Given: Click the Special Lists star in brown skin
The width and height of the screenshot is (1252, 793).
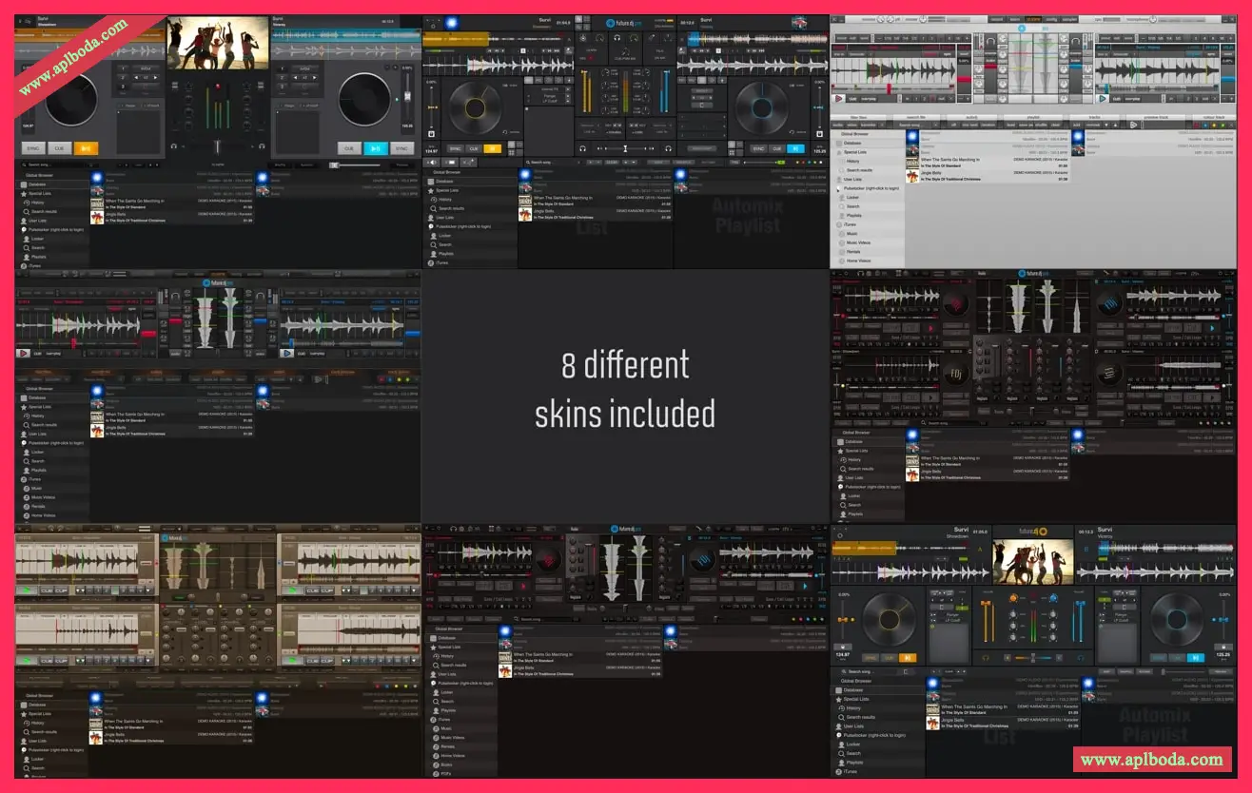Looking at the screenshot, I should [x=22, y=713].
